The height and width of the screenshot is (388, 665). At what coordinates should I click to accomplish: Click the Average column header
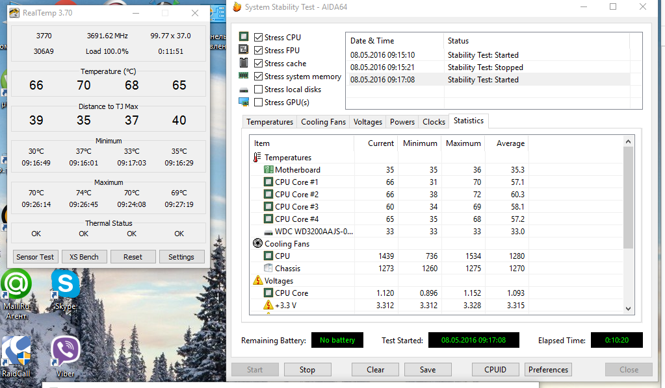(506, 143)
